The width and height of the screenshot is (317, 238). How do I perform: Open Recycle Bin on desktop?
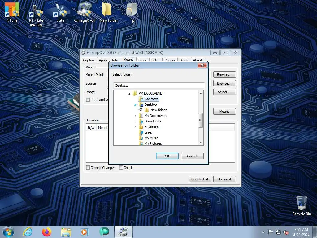(x=302, y=206)
